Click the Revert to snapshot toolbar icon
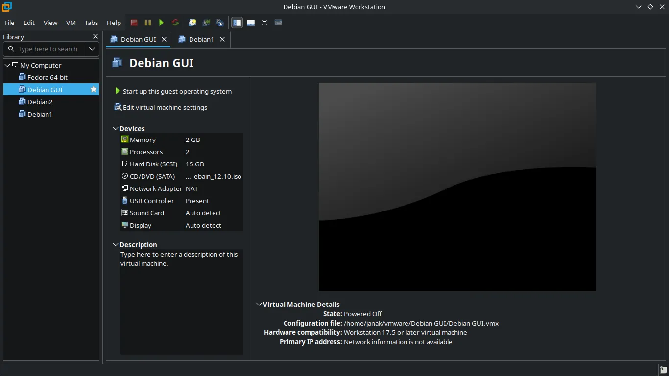This screenshot has height=376, width=669. (206, 23)
